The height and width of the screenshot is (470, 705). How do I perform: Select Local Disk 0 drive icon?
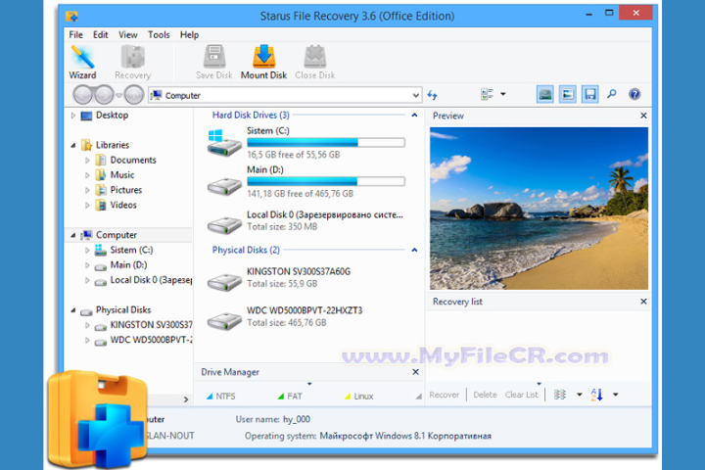click(x=224, y=224)
